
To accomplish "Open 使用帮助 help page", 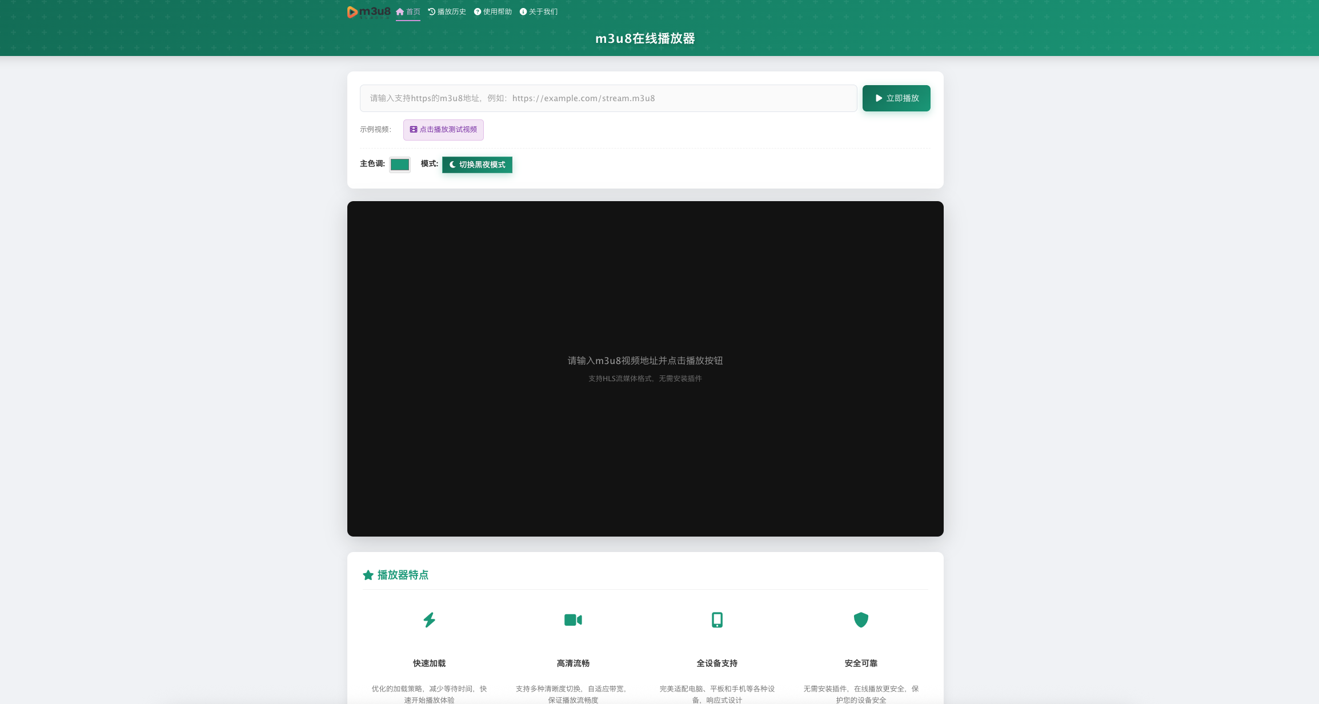I will [x=492, y=12].
